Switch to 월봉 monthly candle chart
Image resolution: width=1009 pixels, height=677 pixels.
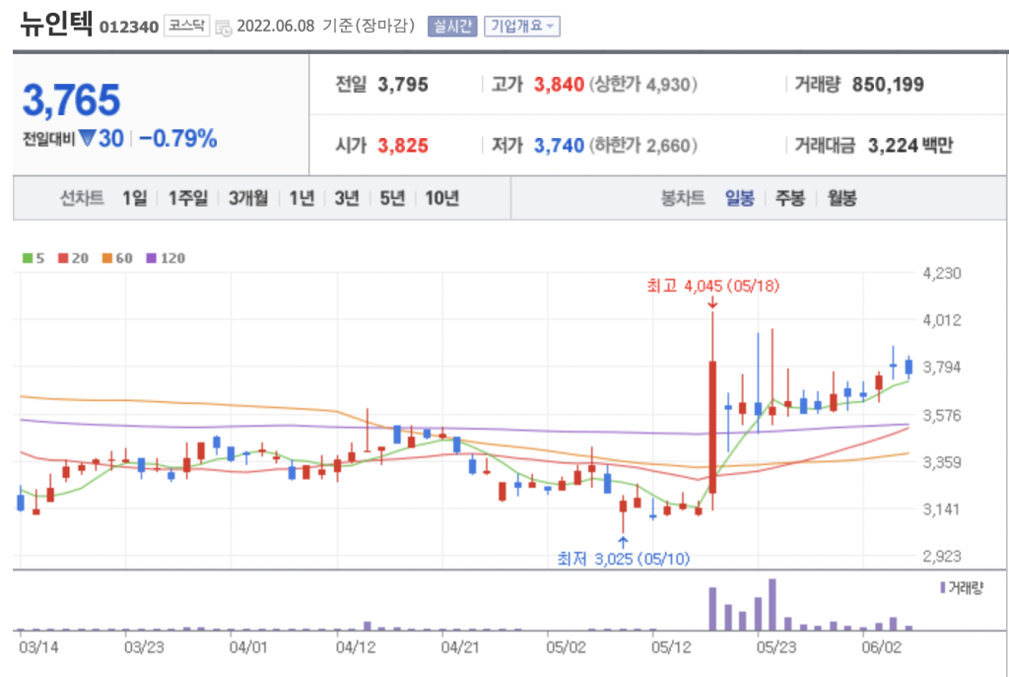coord(841,198)
